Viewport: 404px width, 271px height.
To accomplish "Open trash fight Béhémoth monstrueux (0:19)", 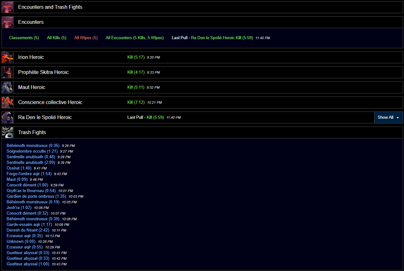I will [33, 202].
